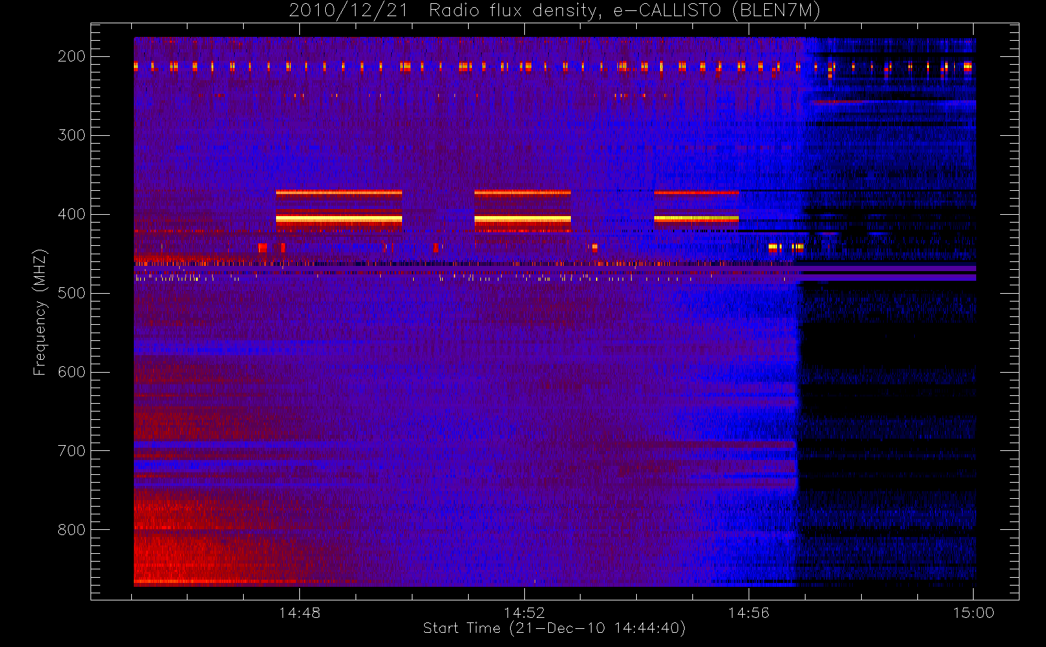Click the plot title '2010/12/21 Radio flux density, e-CALLISTO (BLEN7M)'

(554, 11)
